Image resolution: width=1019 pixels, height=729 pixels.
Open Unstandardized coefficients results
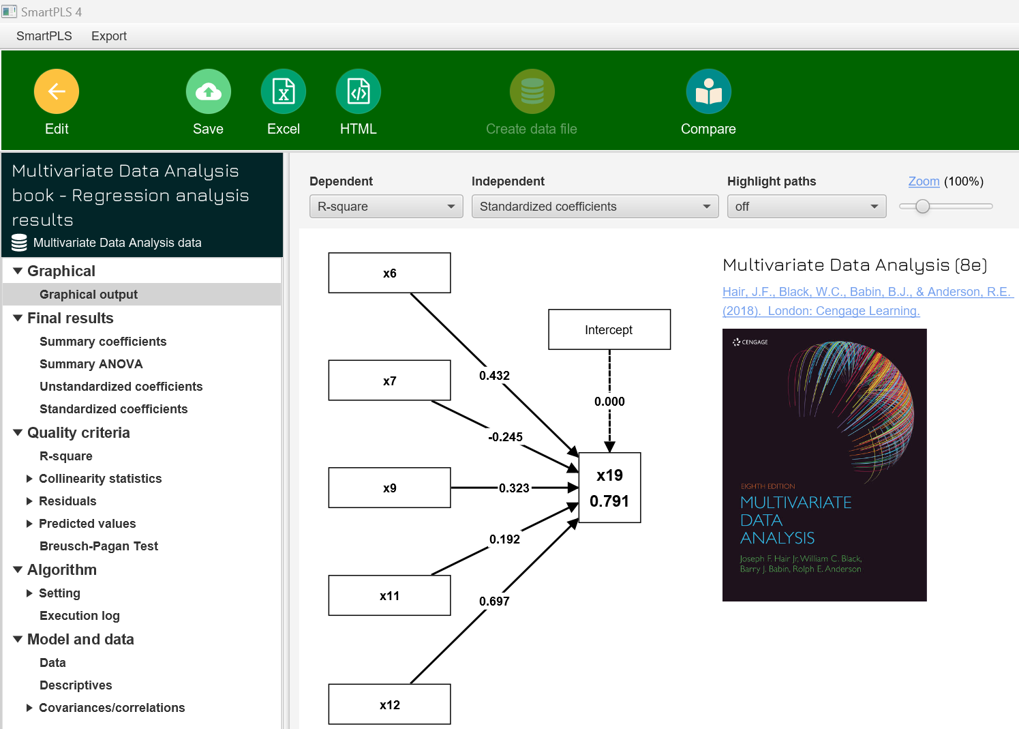121,387
